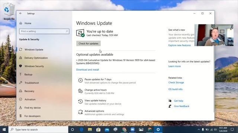This screenshot has width=238, height=133.
Task: Show hidden tray icons chevron
Action: [199, 130]
